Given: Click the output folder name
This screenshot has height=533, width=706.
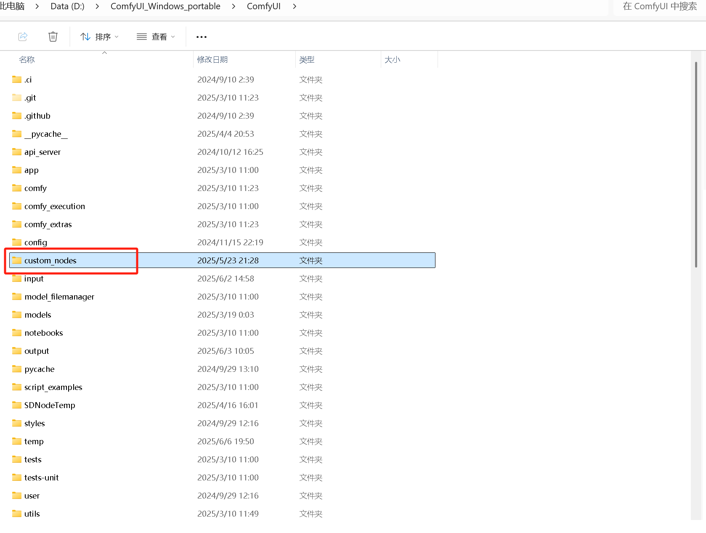Looking at the screenshot, I should coord(37,351).
